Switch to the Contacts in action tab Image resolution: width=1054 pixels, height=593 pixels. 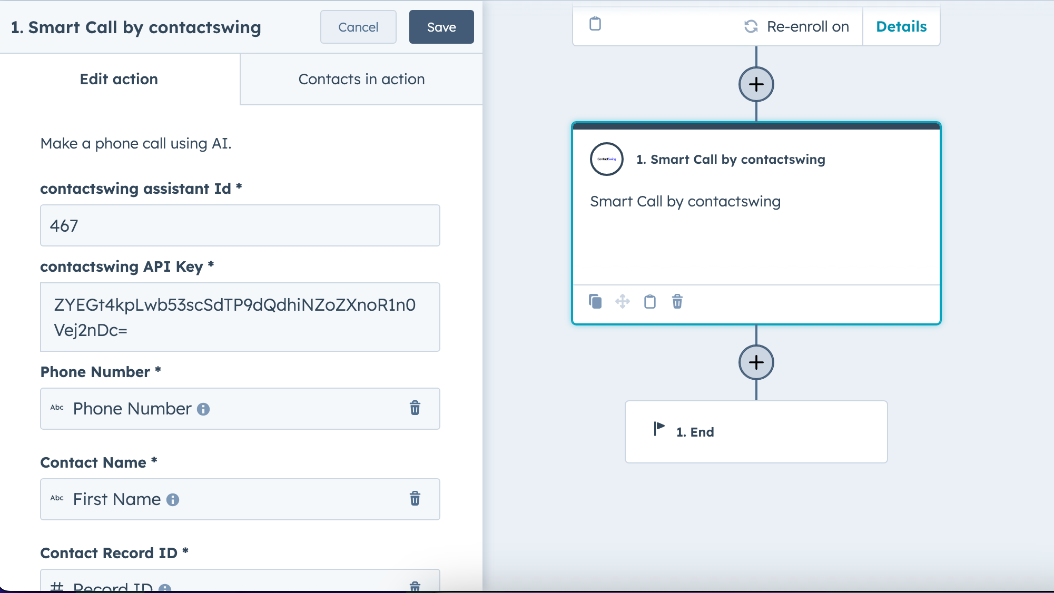(x=361, y=79)
